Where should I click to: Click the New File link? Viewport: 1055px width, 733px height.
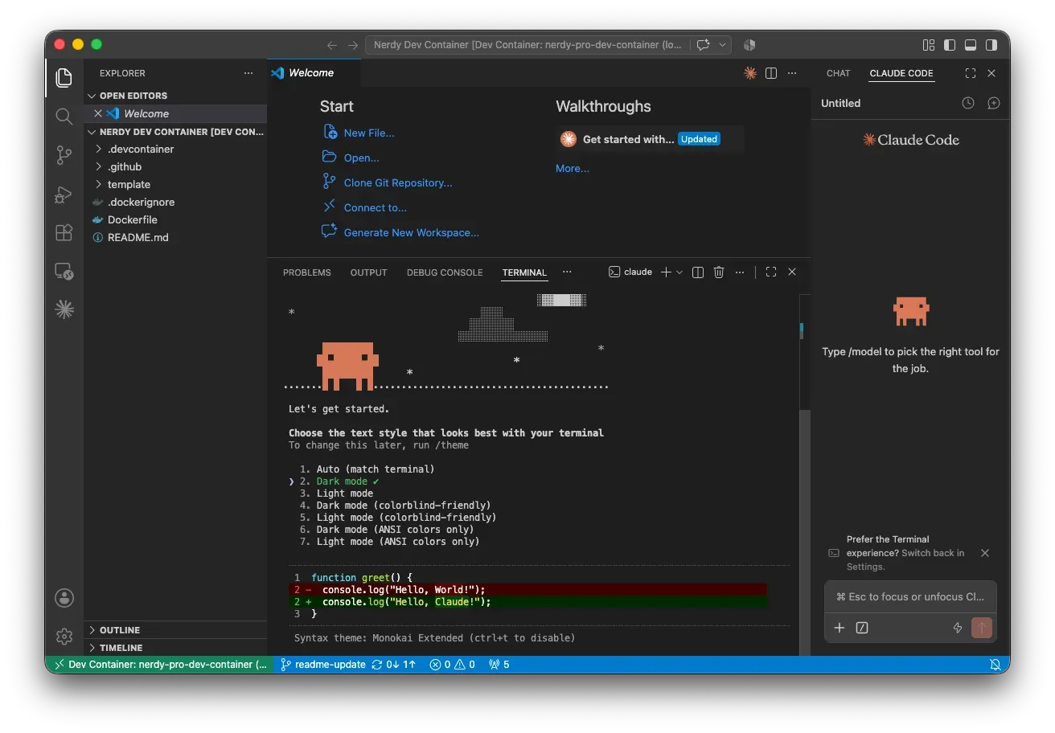point(369,133)
